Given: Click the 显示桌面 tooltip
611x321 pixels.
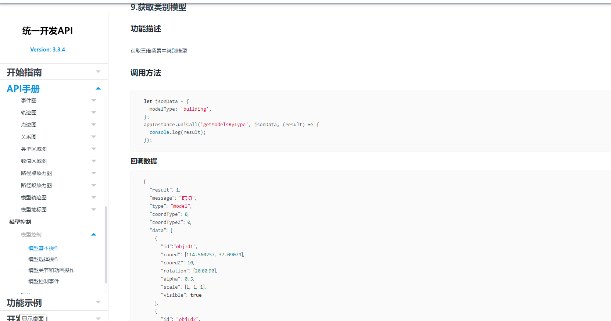Looking at the screenshot, I should [x=33, y=318].
